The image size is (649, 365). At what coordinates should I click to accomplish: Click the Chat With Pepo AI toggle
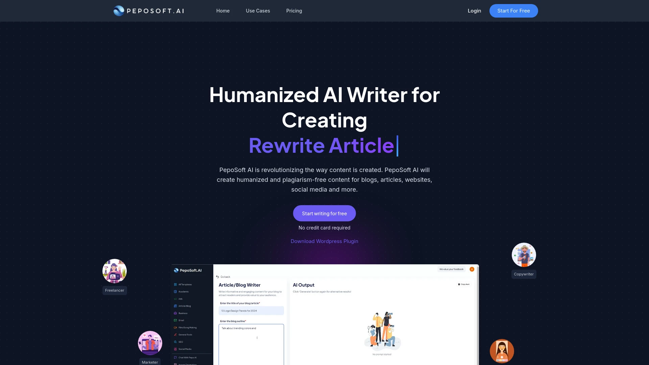[x=188, y=357]
